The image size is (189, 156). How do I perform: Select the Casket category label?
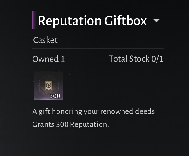45,40
